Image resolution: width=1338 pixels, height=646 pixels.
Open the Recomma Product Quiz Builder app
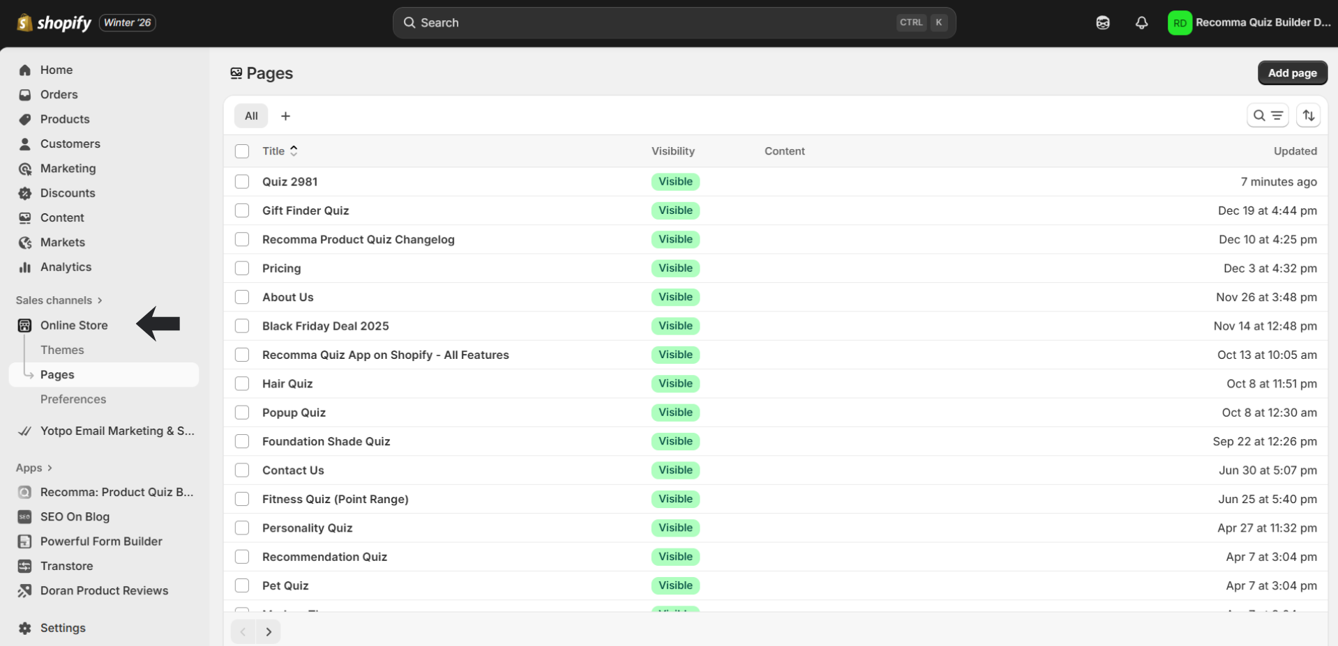pos(116,492)
